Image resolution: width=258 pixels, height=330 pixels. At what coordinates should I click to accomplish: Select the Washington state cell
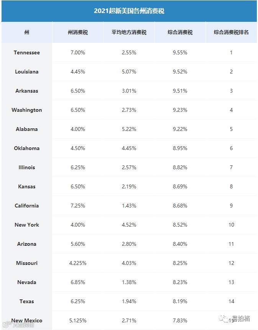coord(26,110)
